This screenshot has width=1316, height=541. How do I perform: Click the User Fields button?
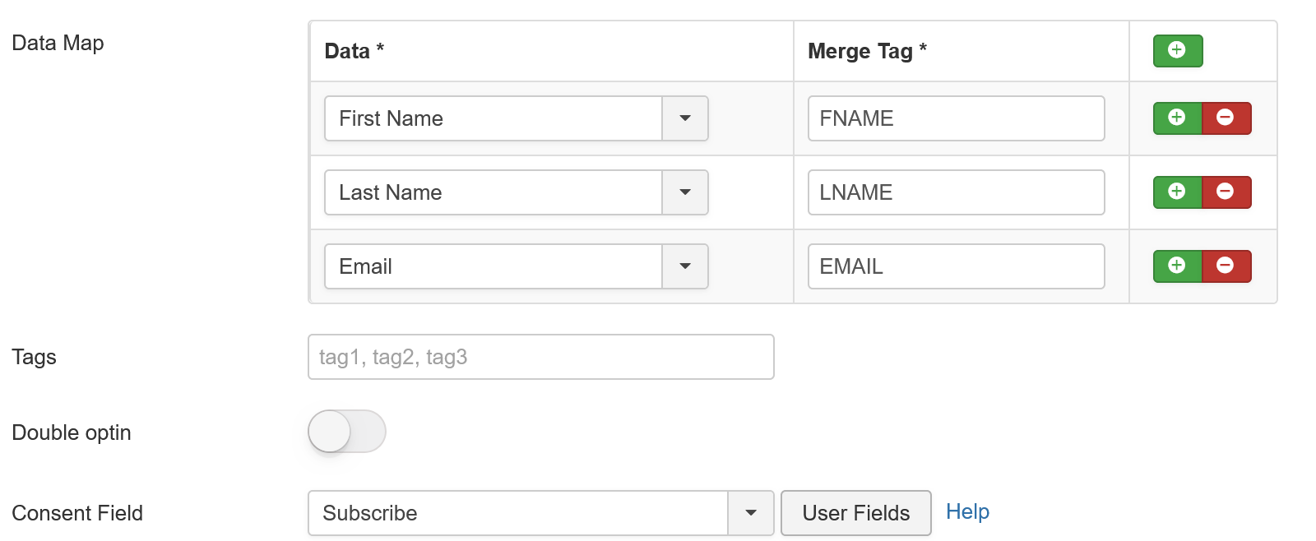pos(856,513)
